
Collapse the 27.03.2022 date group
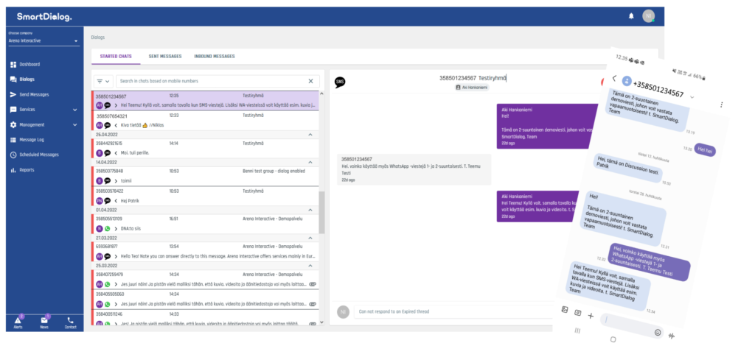point(310,238)
